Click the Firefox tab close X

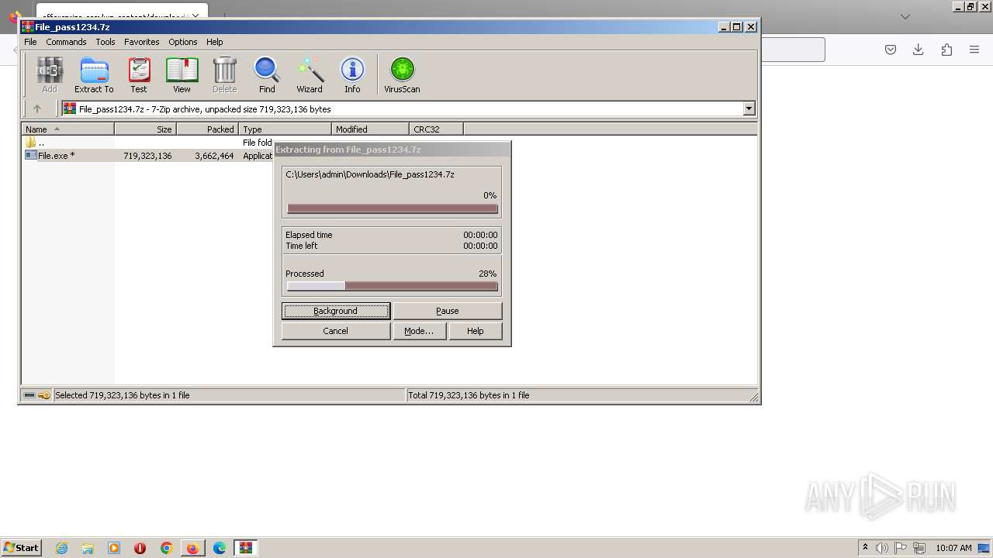pyautogui.click(x=196, y=15)
